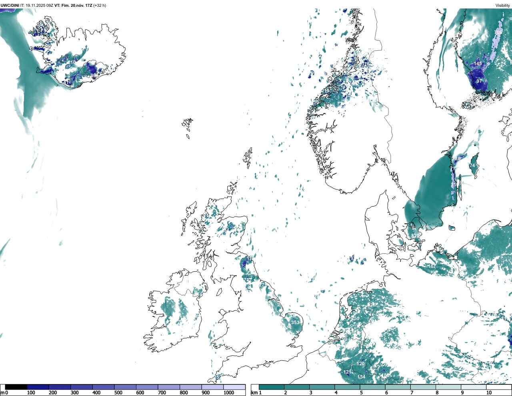Click the 3–4 km teal legend swatch
Screen dimensions: 512x396
point(322,387)
